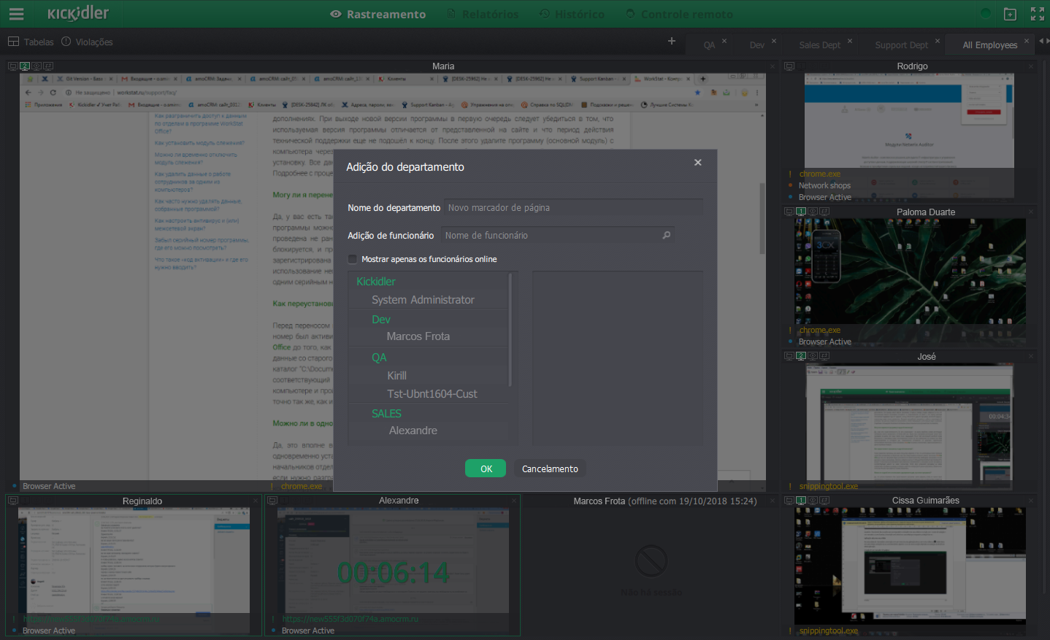1050x640 pixels.
Task: Open the Histórico tab
Action: click(572, 14)
